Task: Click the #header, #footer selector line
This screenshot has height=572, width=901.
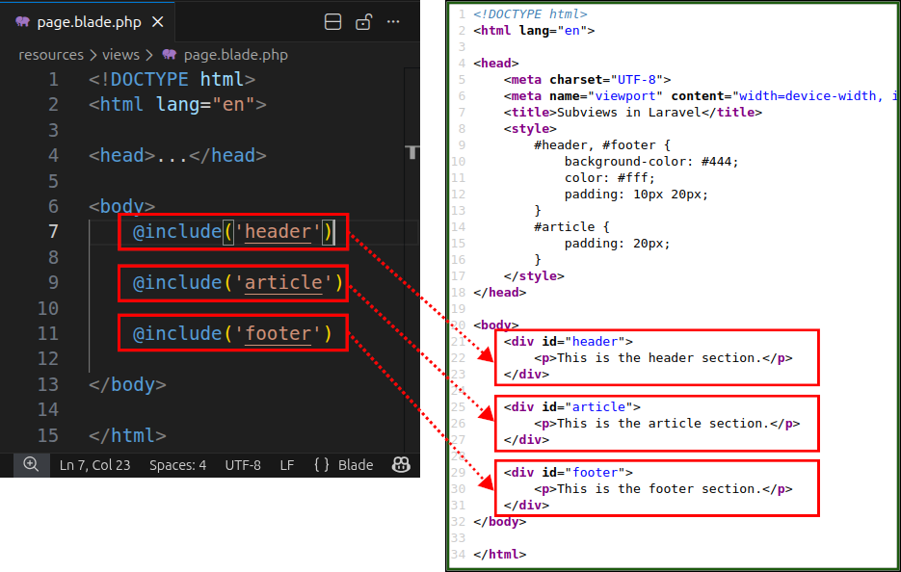Action: [602, 144]
